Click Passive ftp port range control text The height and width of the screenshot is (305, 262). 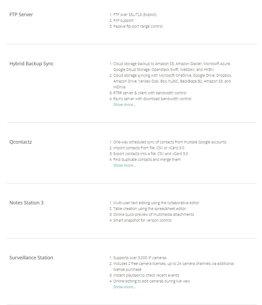pos(138,26)
